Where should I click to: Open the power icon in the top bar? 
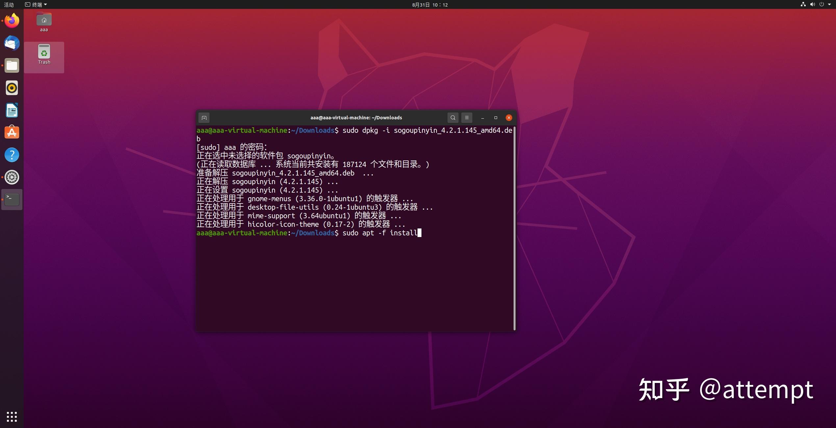pyautogui.click(x=822, y=4)
